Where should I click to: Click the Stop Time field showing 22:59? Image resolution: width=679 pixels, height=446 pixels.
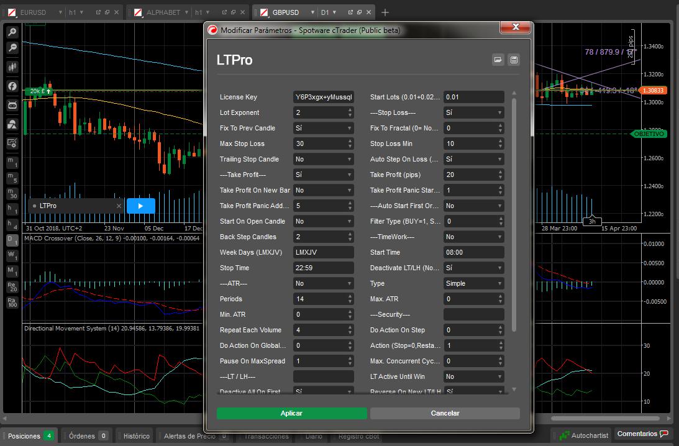[324, 268]
